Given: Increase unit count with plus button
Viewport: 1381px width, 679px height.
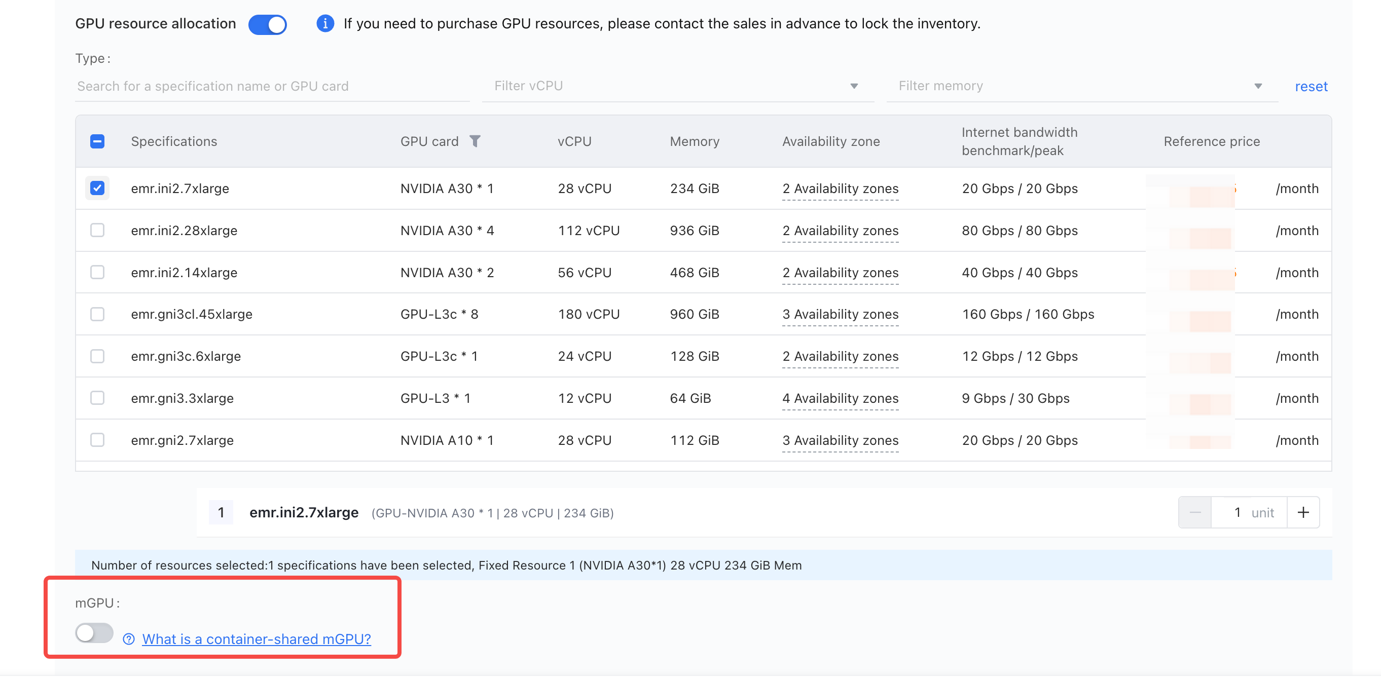Looking at the screenshot, I should click(1303, 512).
